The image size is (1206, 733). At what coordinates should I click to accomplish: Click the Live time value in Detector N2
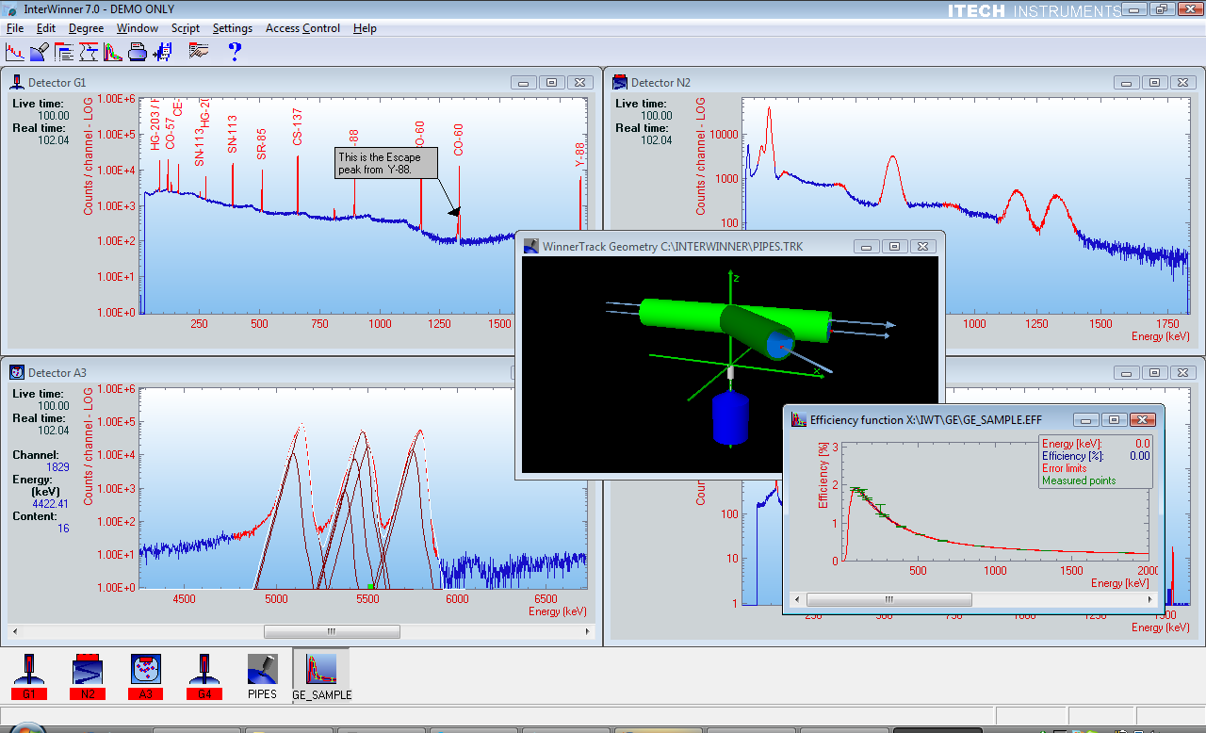tap(656, 116)
